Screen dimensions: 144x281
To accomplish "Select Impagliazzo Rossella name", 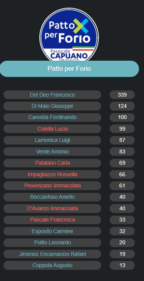I will pos(52,174).
